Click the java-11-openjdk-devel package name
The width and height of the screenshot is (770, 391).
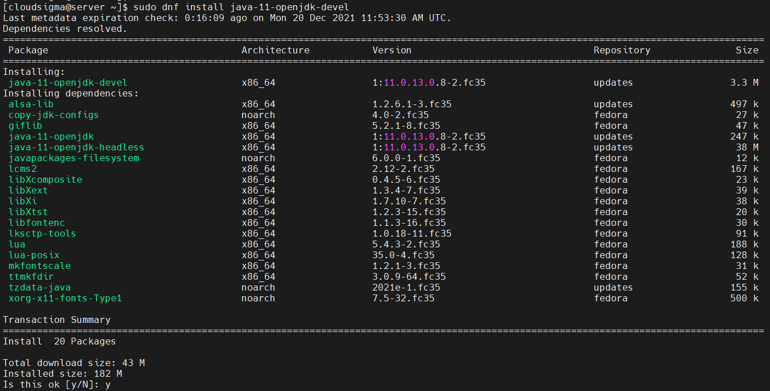click(x=68, y=83)
